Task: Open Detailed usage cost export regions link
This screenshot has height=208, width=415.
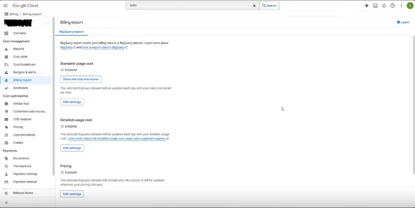Action: point(118,139)
